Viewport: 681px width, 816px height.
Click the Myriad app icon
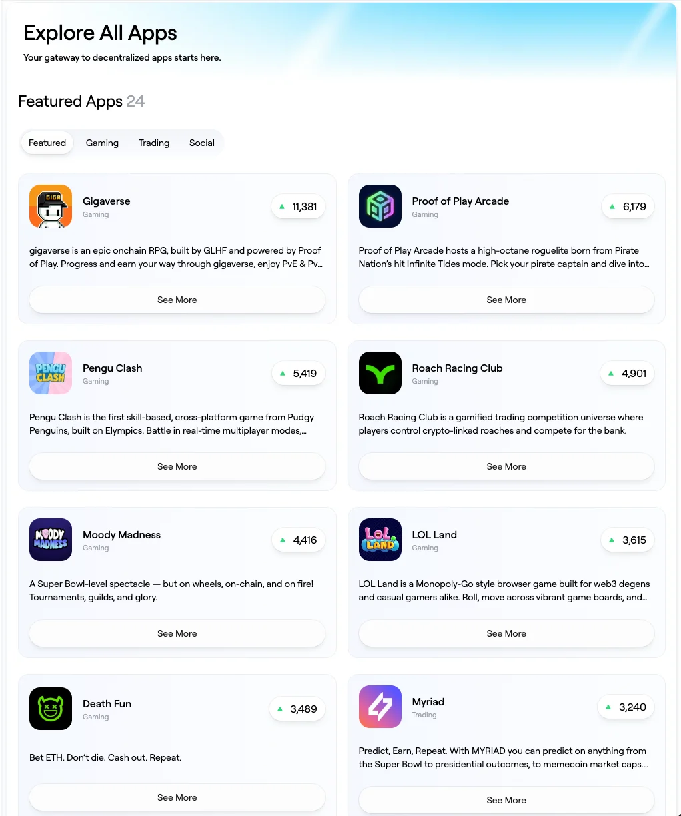tap(380, 707)
